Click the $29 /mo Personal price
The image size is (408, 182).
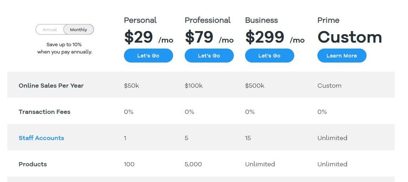point(149,37)
